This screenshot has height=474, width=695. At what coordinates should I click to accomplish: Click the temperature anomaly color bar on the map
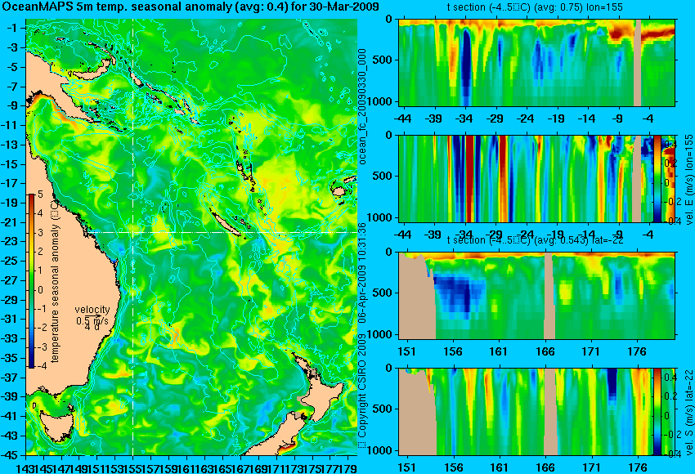point(31,281)
